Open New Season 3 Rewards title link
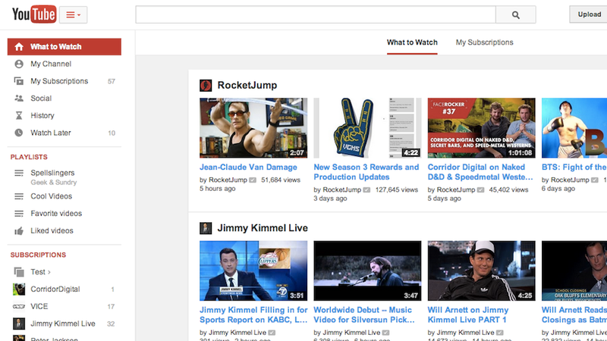The height and width of the screenshot is (341, 607). 366,172
